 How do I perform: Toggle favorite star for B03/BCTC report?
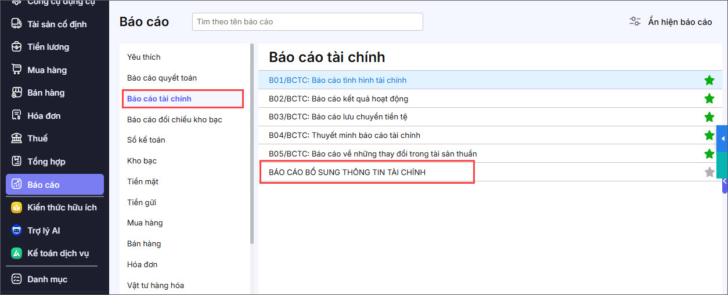click(x=709, y=117)
